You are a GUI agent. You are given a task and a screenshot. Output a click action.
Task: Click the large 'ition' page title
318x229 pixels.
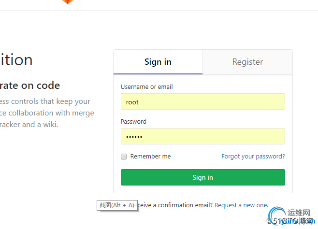pos(16,60)
